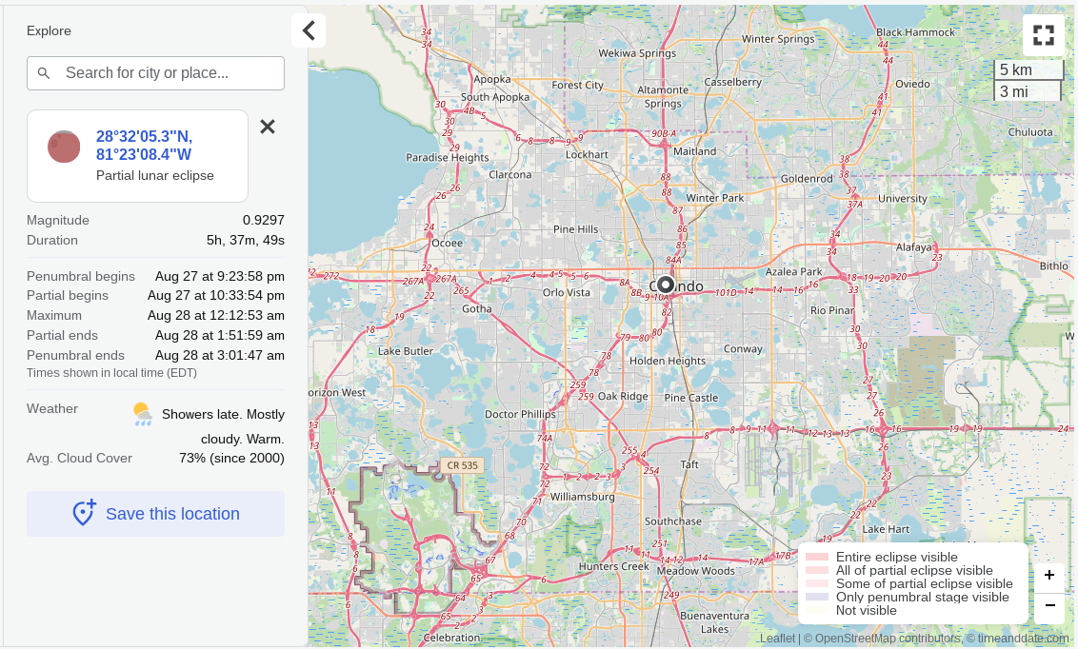Click 'Penumbral ends' time 3:01:47 am
The height and width of the screenshot is (649, 1078).
tap(219, 355)
